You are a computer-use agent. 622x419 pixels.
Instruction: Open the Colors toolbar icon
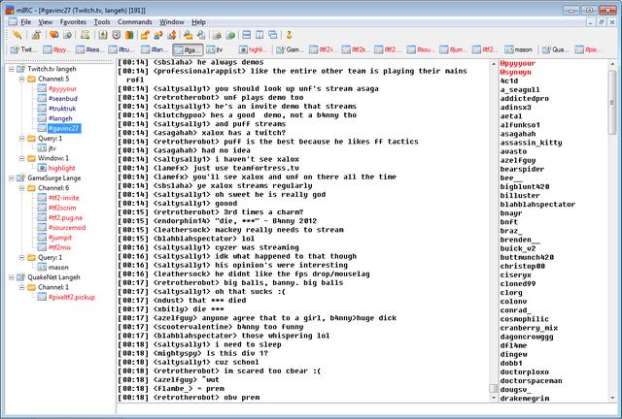click(x=129, y=34)
